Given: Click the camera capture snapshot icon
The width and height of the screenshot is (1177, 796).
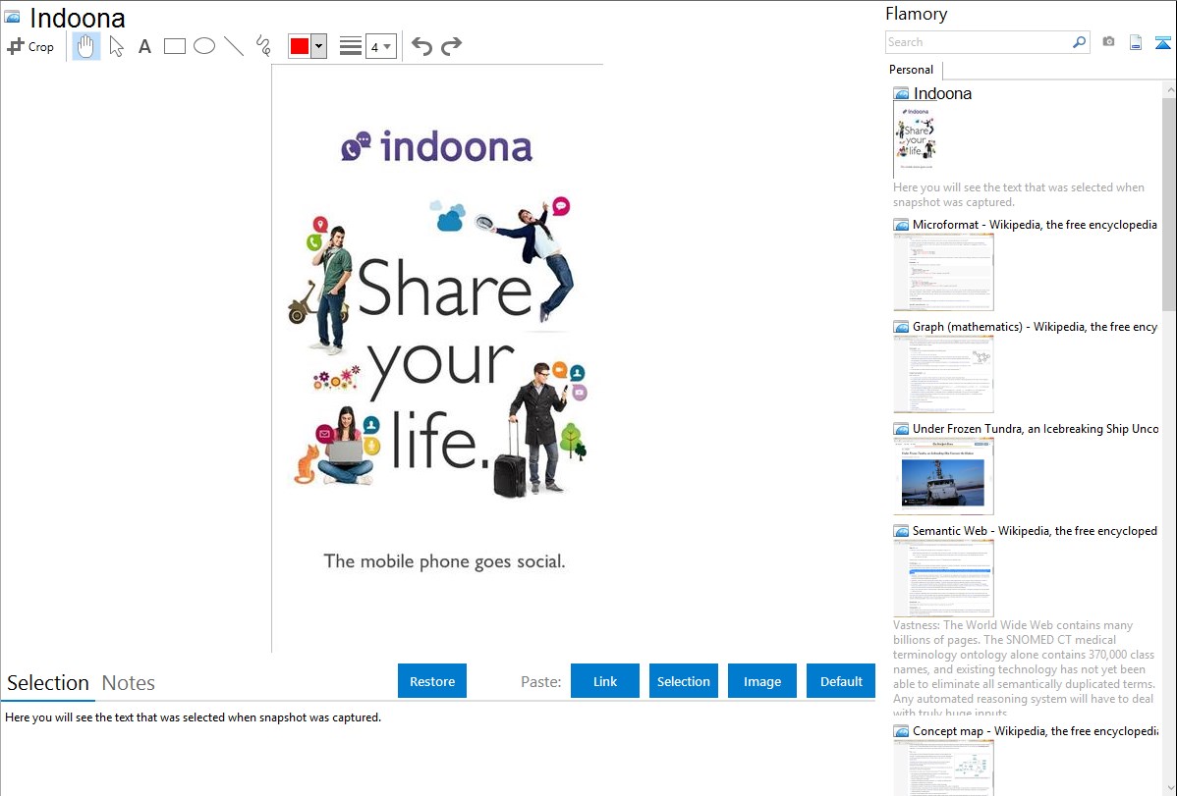Looking at the screenshot, I should pyautogui.click(x=1108, y=42).
